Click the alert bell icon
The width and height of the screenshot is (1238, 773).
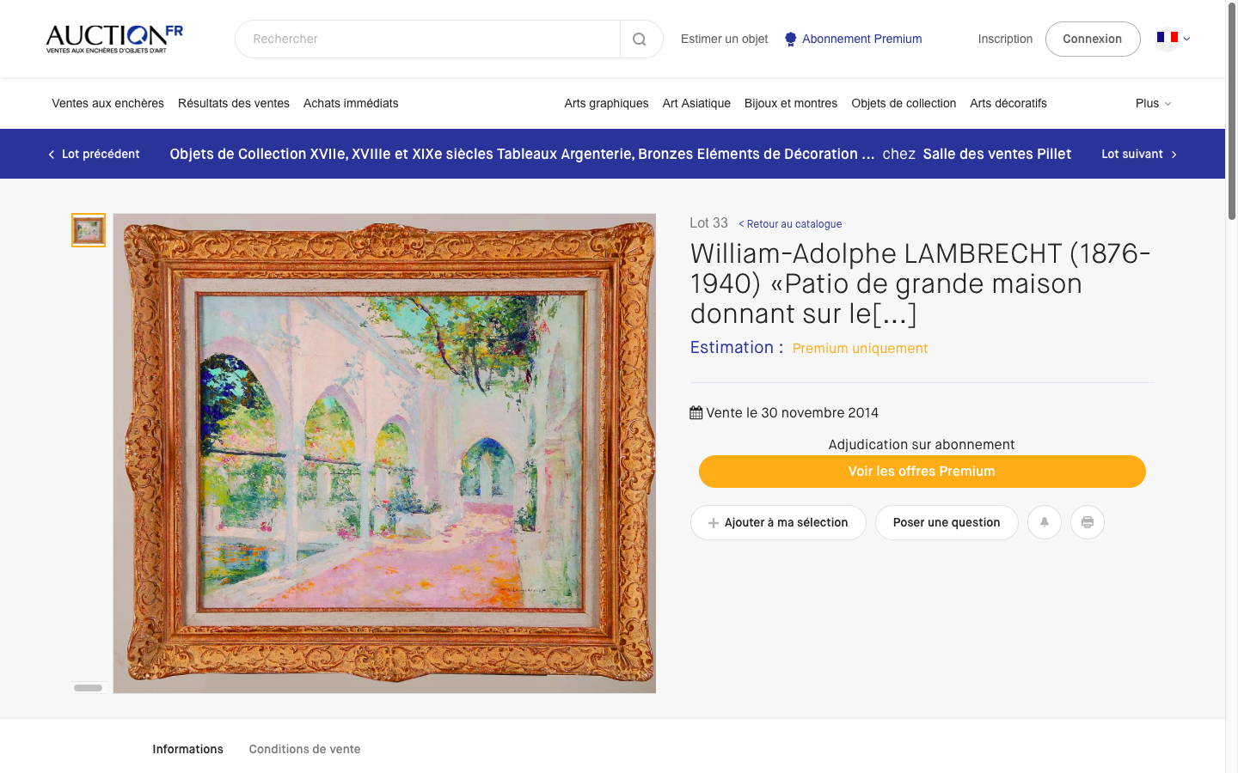coord(1045,522)
